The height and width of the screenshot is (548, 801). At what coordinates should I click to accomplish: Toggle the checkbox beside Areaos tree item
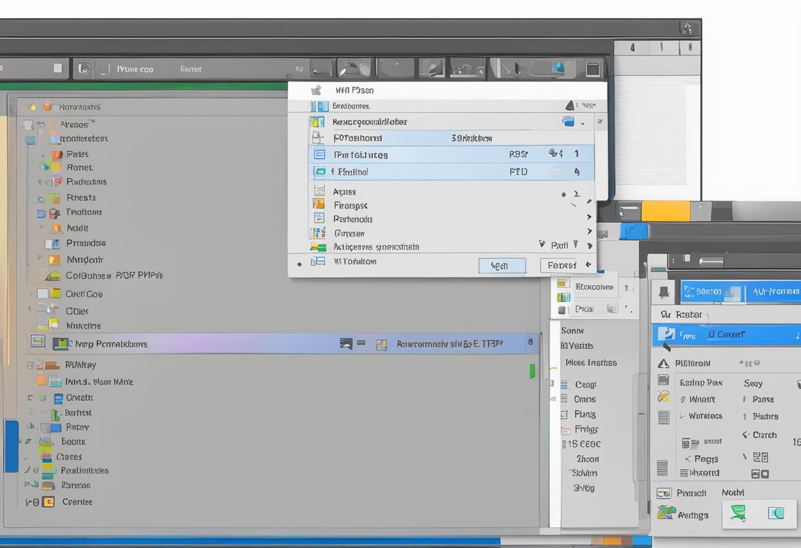28,124
